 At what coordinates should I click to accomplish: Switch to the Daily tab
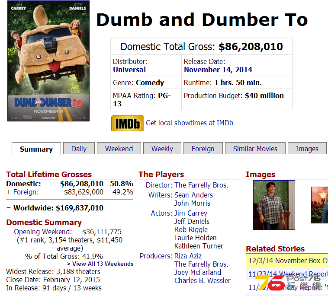(x=79, y=149)
